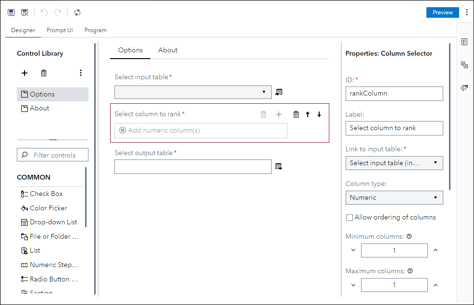Delete the page with the Control Library trash icon
The image size is (474, 305).
click(x=44, y=73)
